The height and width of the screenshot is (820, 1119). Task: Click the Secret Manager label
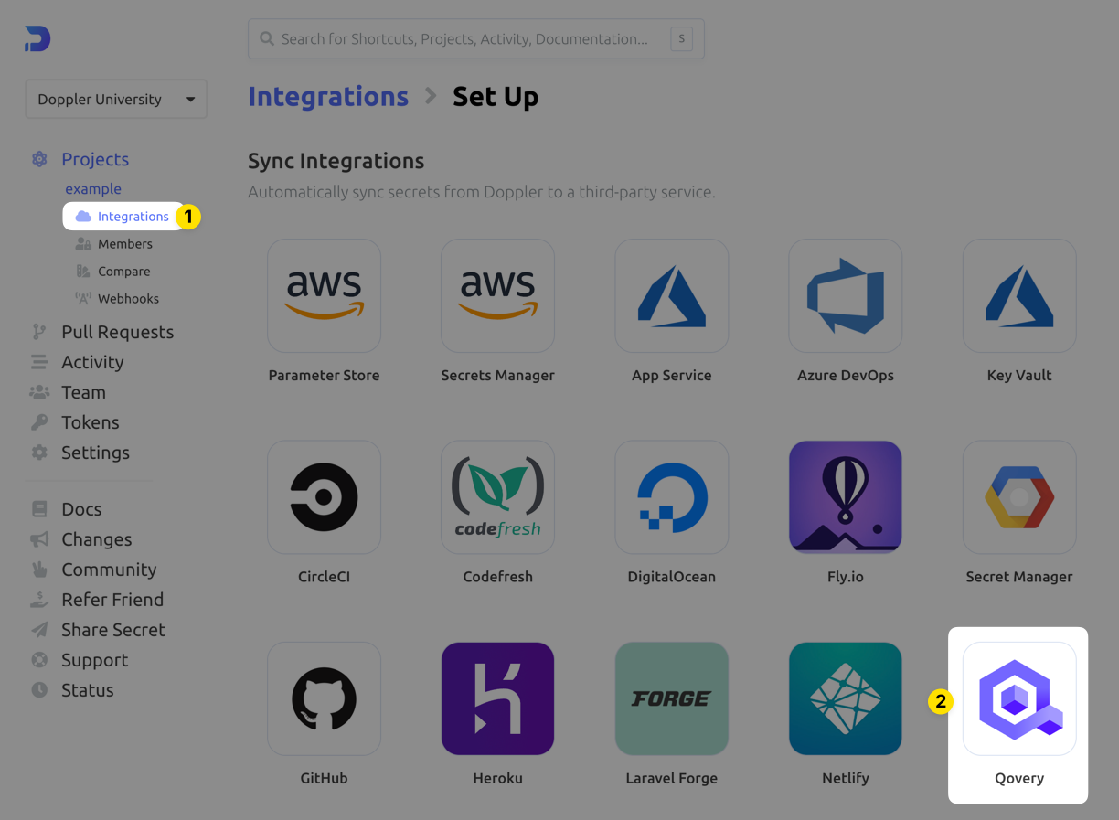[x=1019, y=577]
